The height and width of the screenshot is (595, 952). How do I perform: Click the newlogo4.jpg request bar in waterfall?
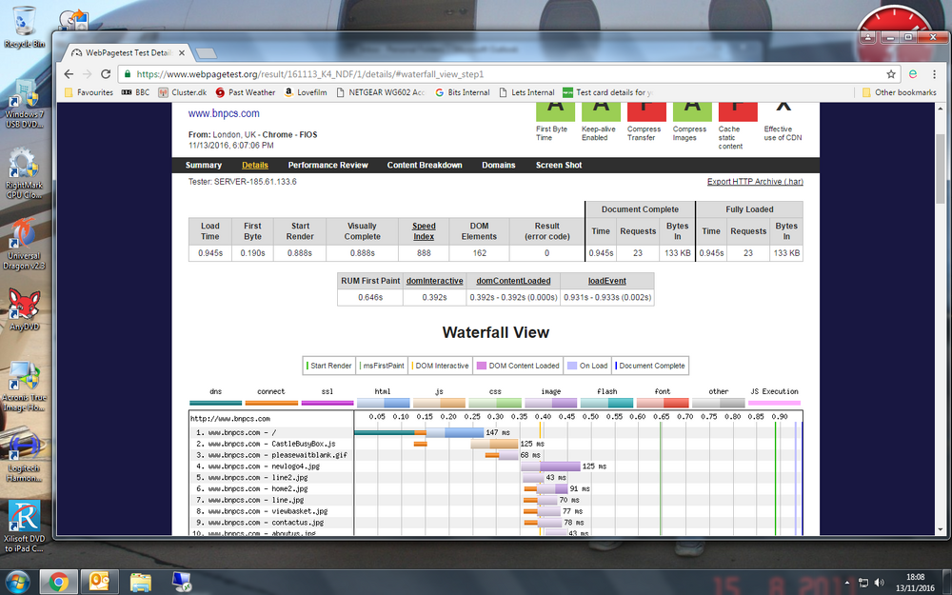tap(550, 466)
